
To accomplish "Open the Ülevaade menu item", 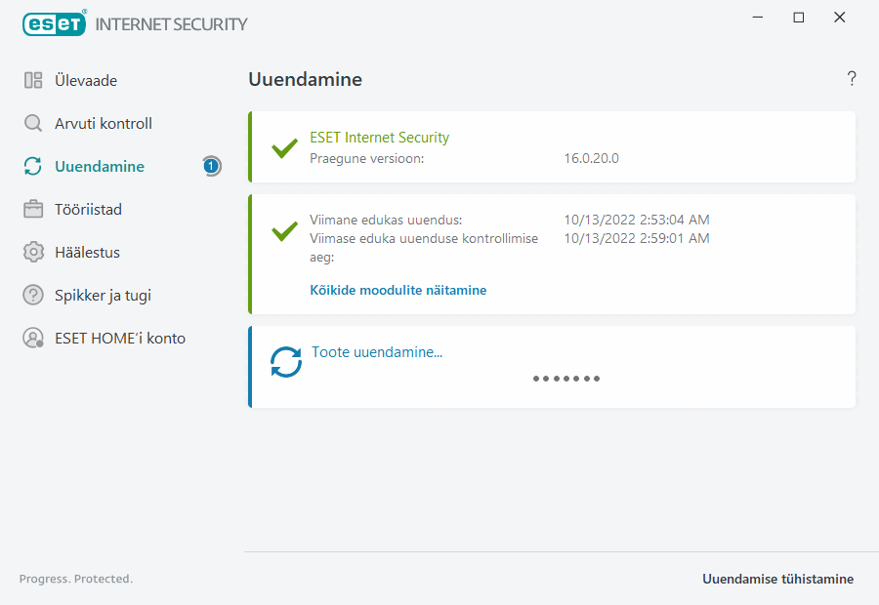I will coord(86,81).
